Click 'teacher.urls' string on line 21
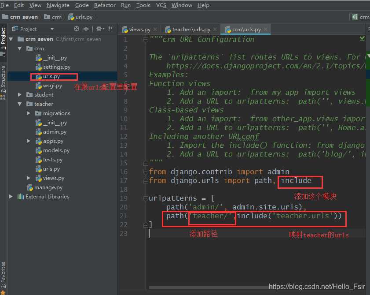This screenshot has height=295, width=370. coord(303,216)
